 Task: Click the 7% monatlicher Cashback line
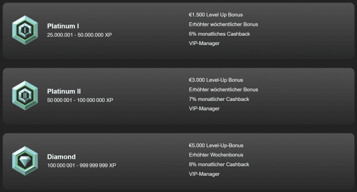219,99
